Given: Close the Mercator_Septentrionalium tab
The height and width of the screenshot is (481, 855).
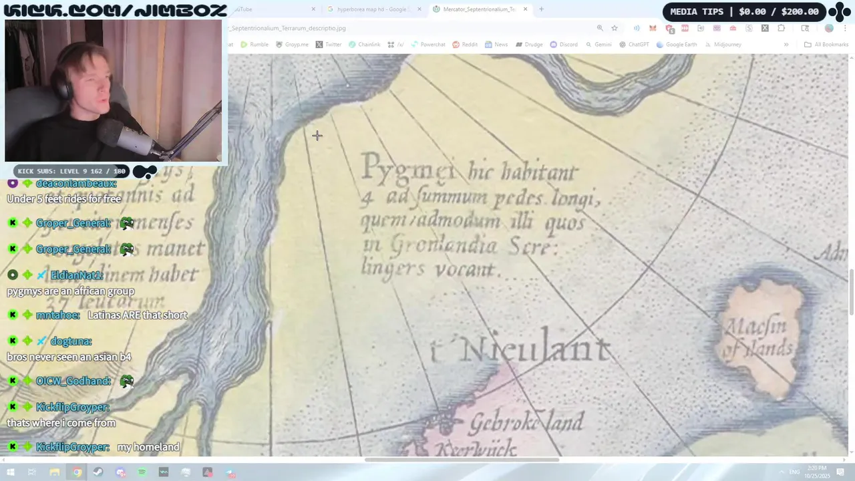Looking at the screenshot, I should [525, 9].
